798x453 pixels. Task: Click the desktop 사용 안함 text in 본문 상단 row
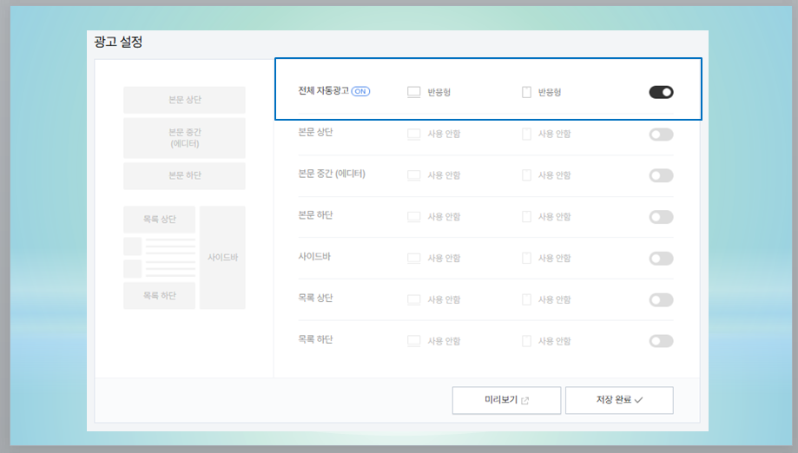click(444, 135)
